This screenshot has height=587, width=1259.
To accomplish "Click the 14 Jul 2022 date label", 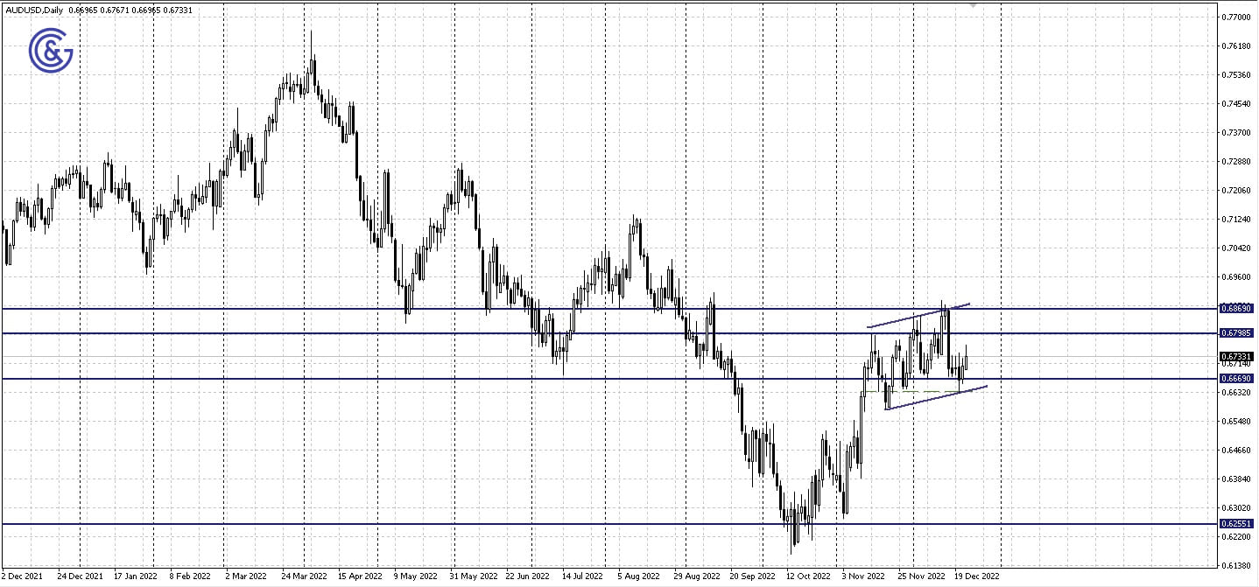I will tap(583, 577).
